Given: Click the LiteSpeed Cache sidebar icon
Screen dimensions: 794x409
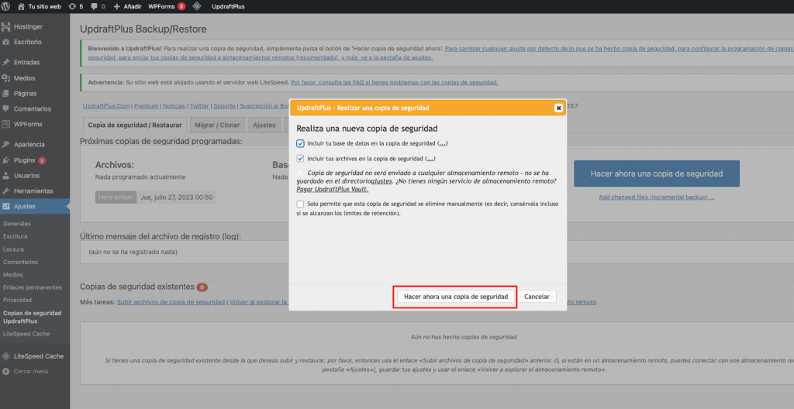Looking at the screenshot, I should point(6,356).
